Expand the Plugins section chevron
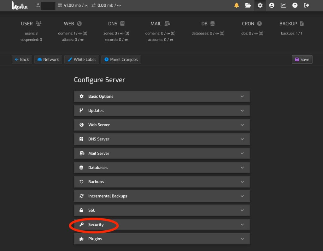Image resolution: width=323 pixels, height=251 pixels. pos(242,239)
